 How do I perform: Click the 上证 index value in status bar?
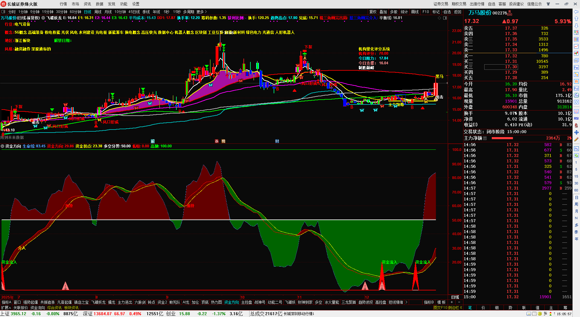tap(18, 314)
